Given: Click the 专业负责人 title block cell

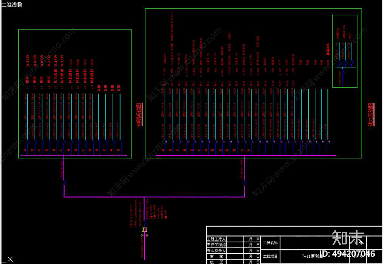Looking at the screenshot, I should coord(216,251).
